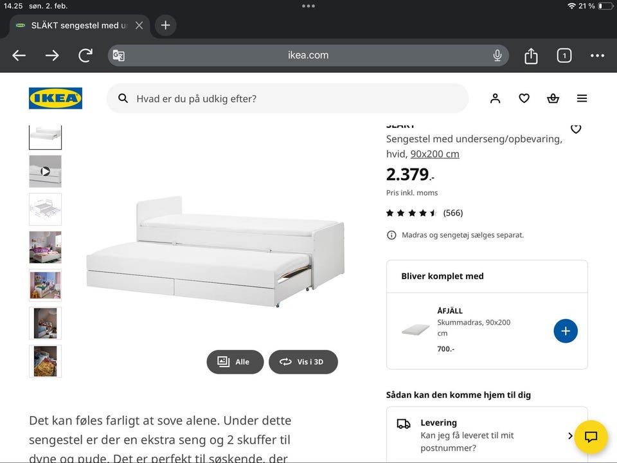Image resolution: width=617 pixels, height=463 pixels.
Task: Click the IKEA search field
Action: [x=287, y=98]
